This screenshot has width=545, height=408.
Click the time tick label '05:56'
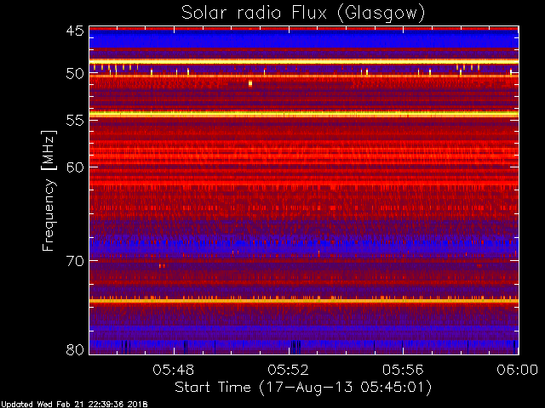point(403,370)
